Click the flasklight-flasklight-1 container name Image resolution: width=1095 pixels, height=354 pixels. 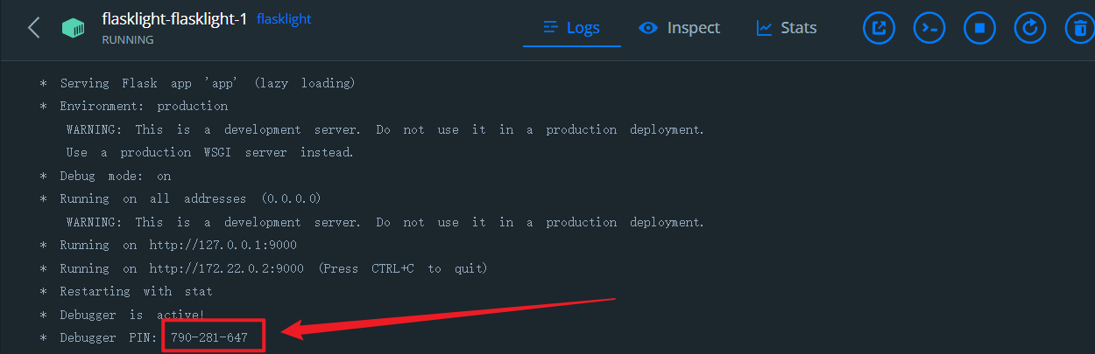[x=174, y=19]
